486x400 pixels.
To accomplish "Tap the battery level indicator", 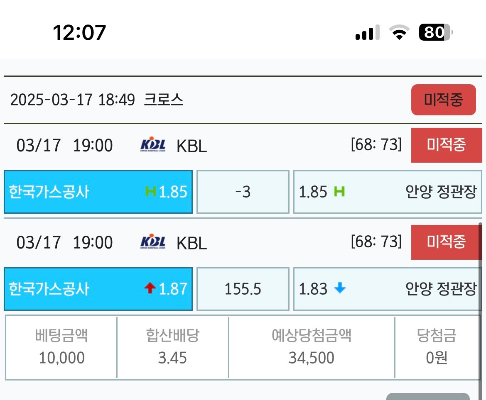I will tap(435, 32).
